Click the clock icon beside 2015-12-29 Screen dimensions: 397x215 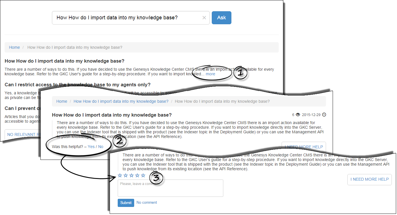pyautogui.click(x=324, y=115)
